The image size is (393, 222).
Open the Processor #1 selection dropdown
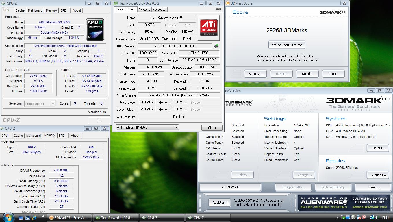point(40,104)
